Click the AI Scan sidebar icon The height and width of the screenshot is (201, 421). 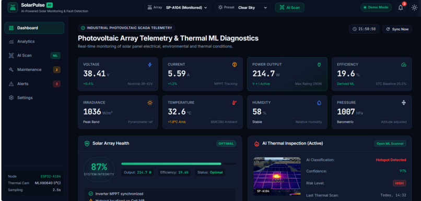tap(11, 55)
